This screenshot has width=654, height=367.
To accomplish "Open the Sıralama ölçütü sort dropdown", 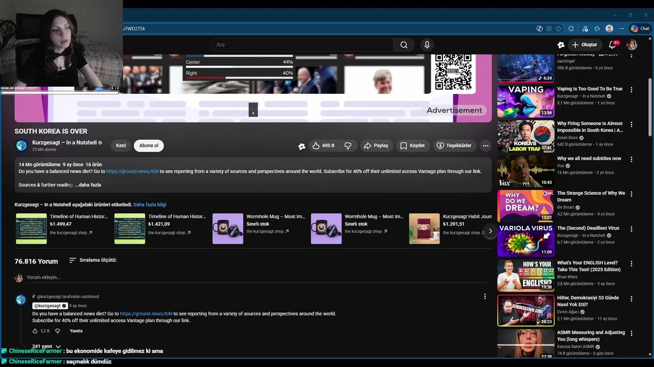I will 93,260.
